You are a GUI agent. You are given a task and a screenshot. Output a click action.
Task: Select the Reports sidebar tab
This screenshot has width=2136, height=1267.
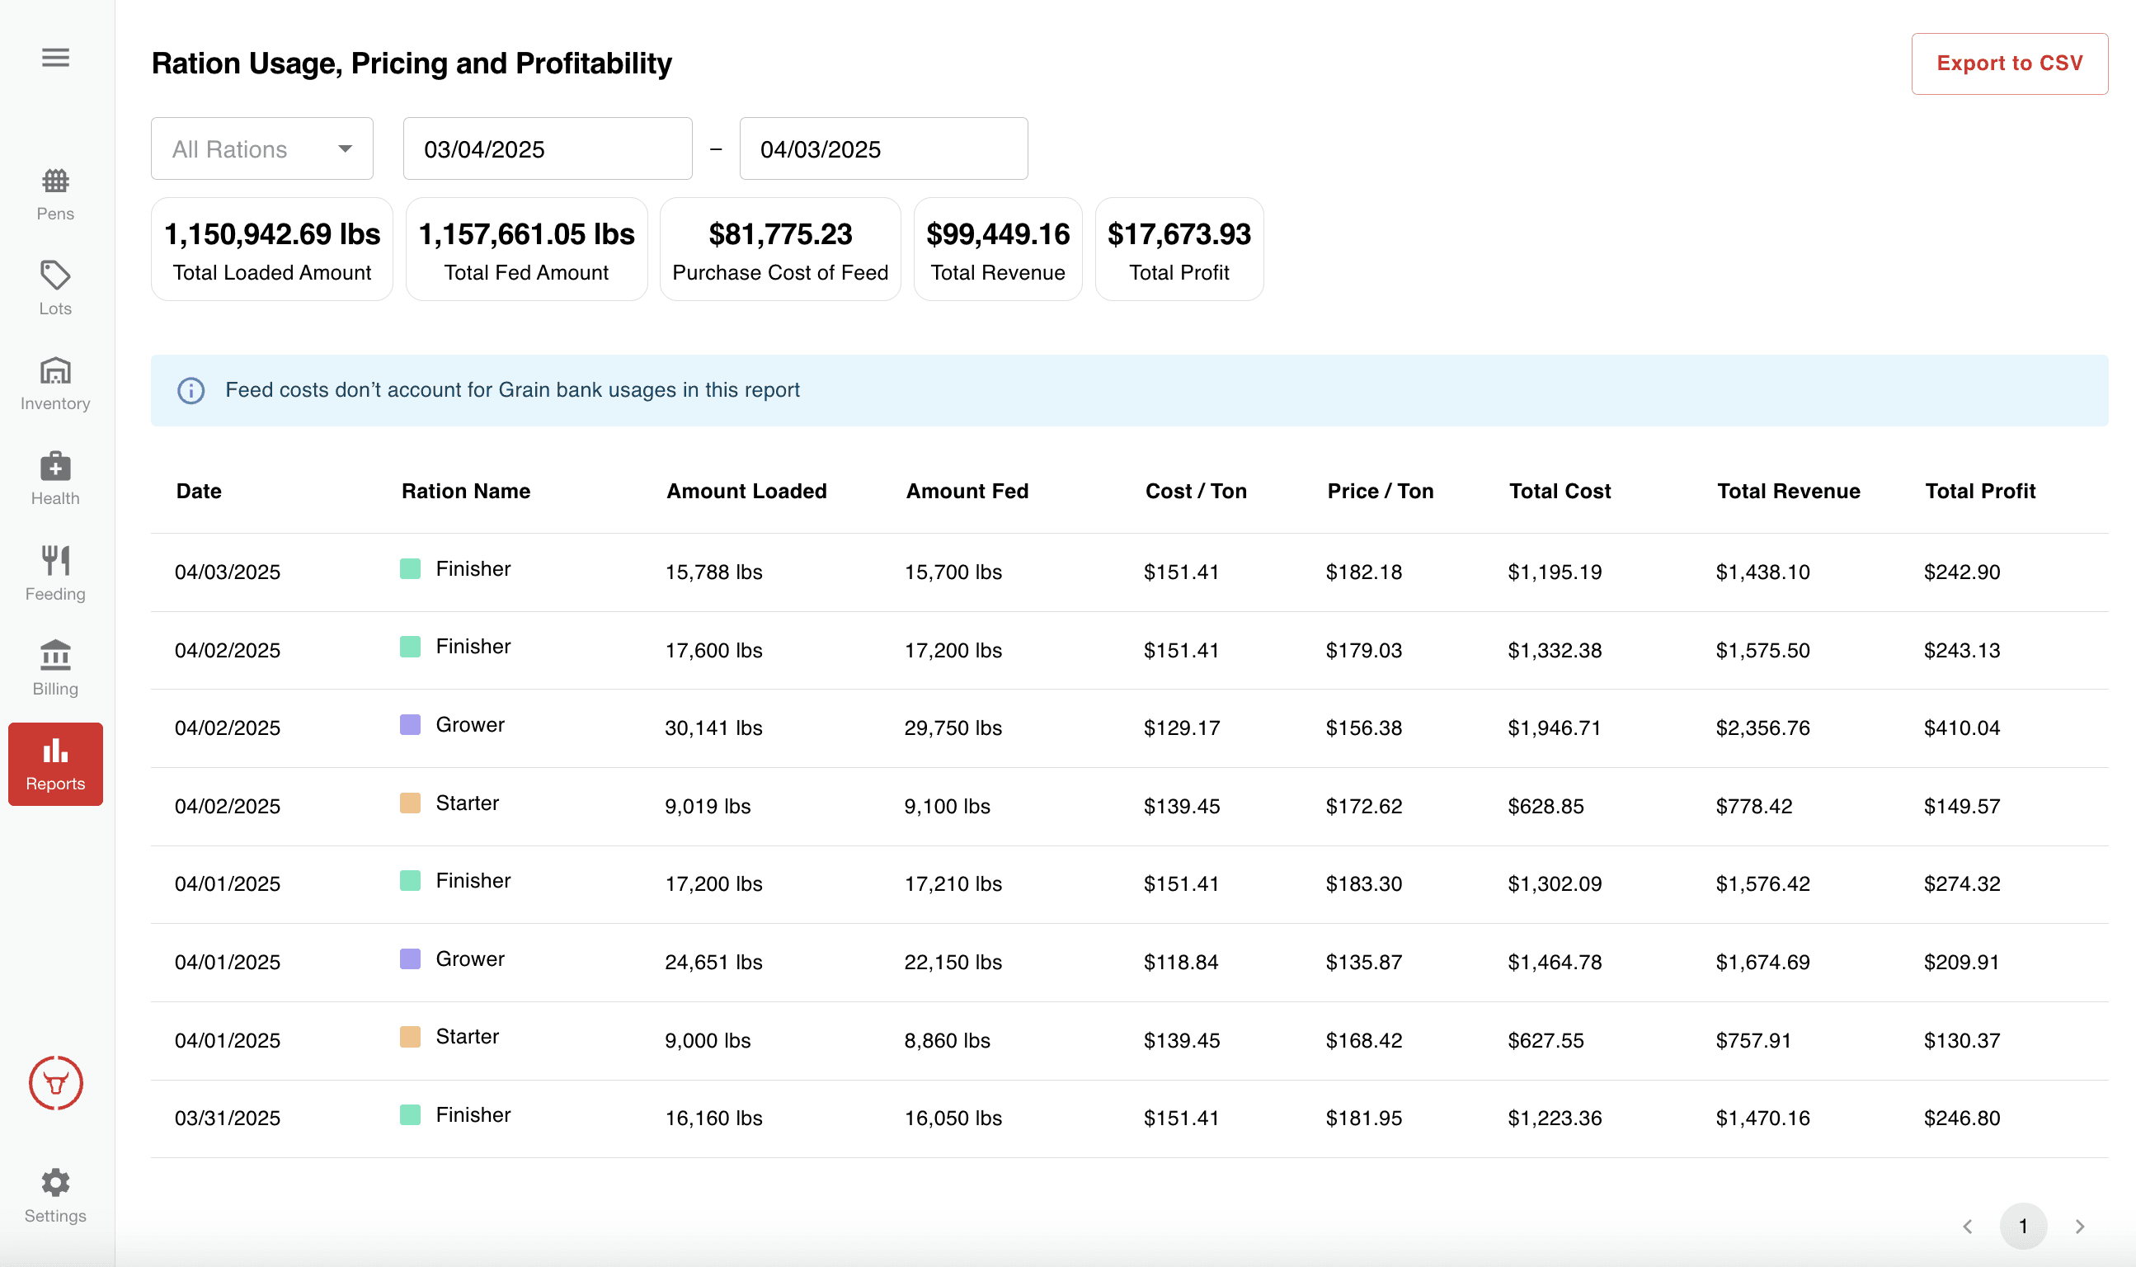point(55,764)
